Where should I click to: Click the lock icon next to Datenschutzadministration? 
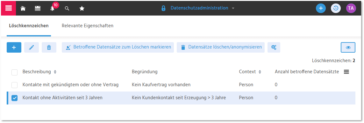[x=163, y=8]
